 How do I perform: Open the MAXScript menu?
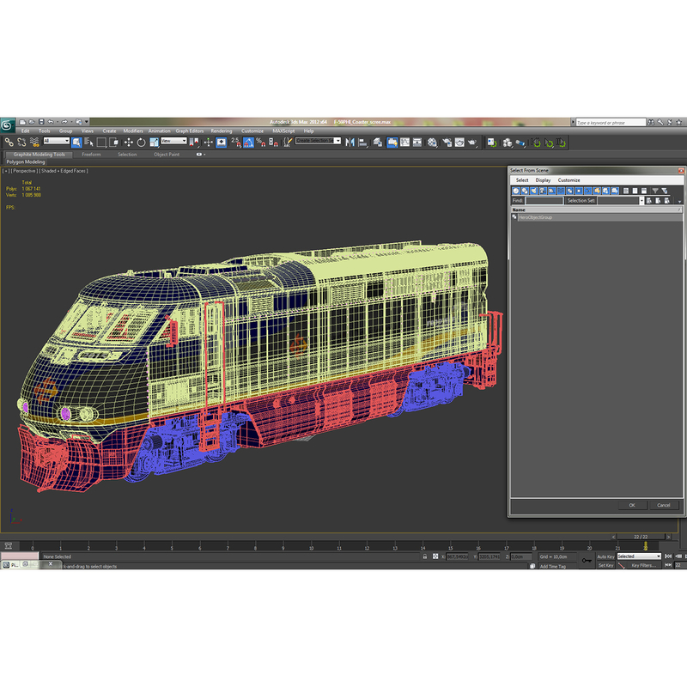coord(283,131)
